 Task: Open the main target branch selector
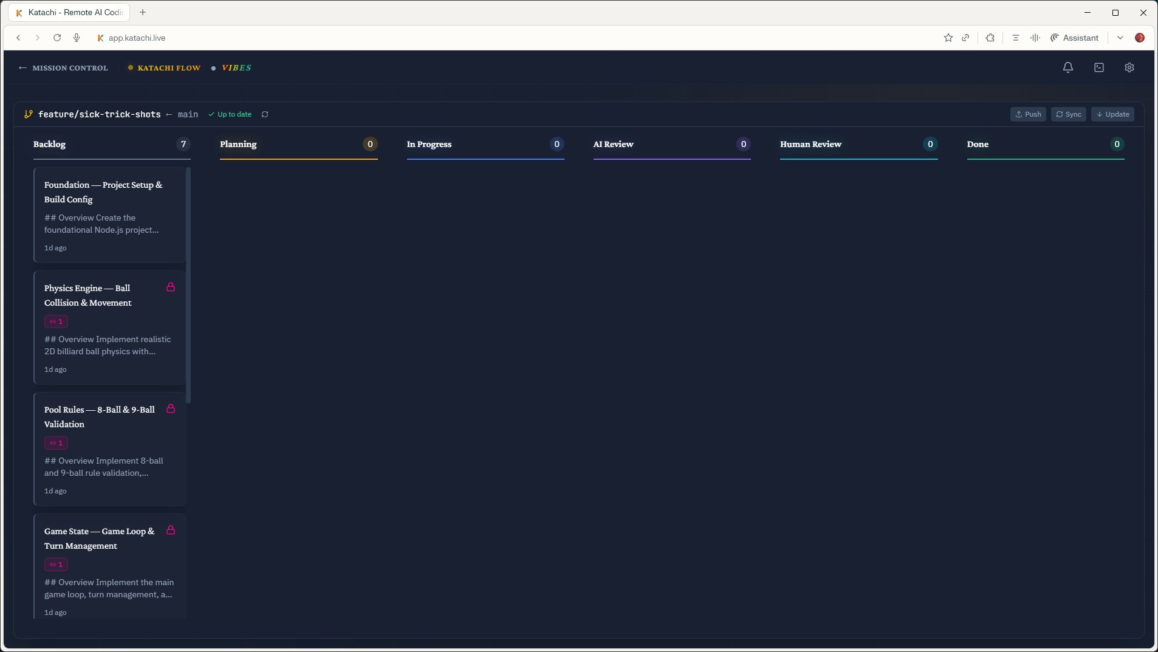tap(187, 114)
